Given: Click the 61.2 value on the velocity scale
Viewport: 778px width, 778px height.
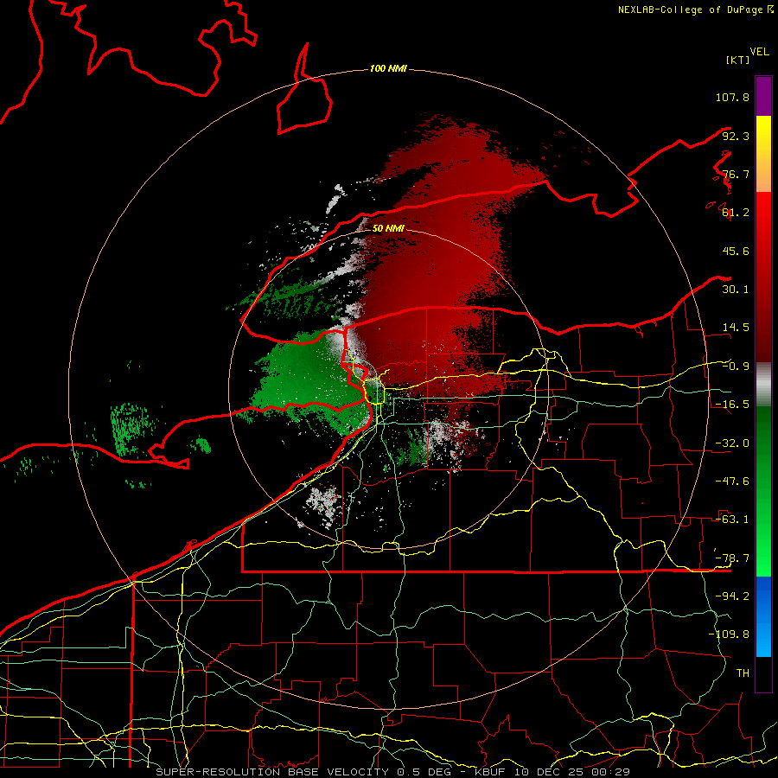Looking at the screenshot, I should [736, 213].
